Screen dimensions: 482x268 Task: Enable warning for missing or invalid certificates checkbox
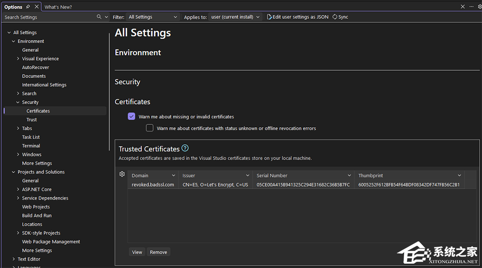[131, 117]
